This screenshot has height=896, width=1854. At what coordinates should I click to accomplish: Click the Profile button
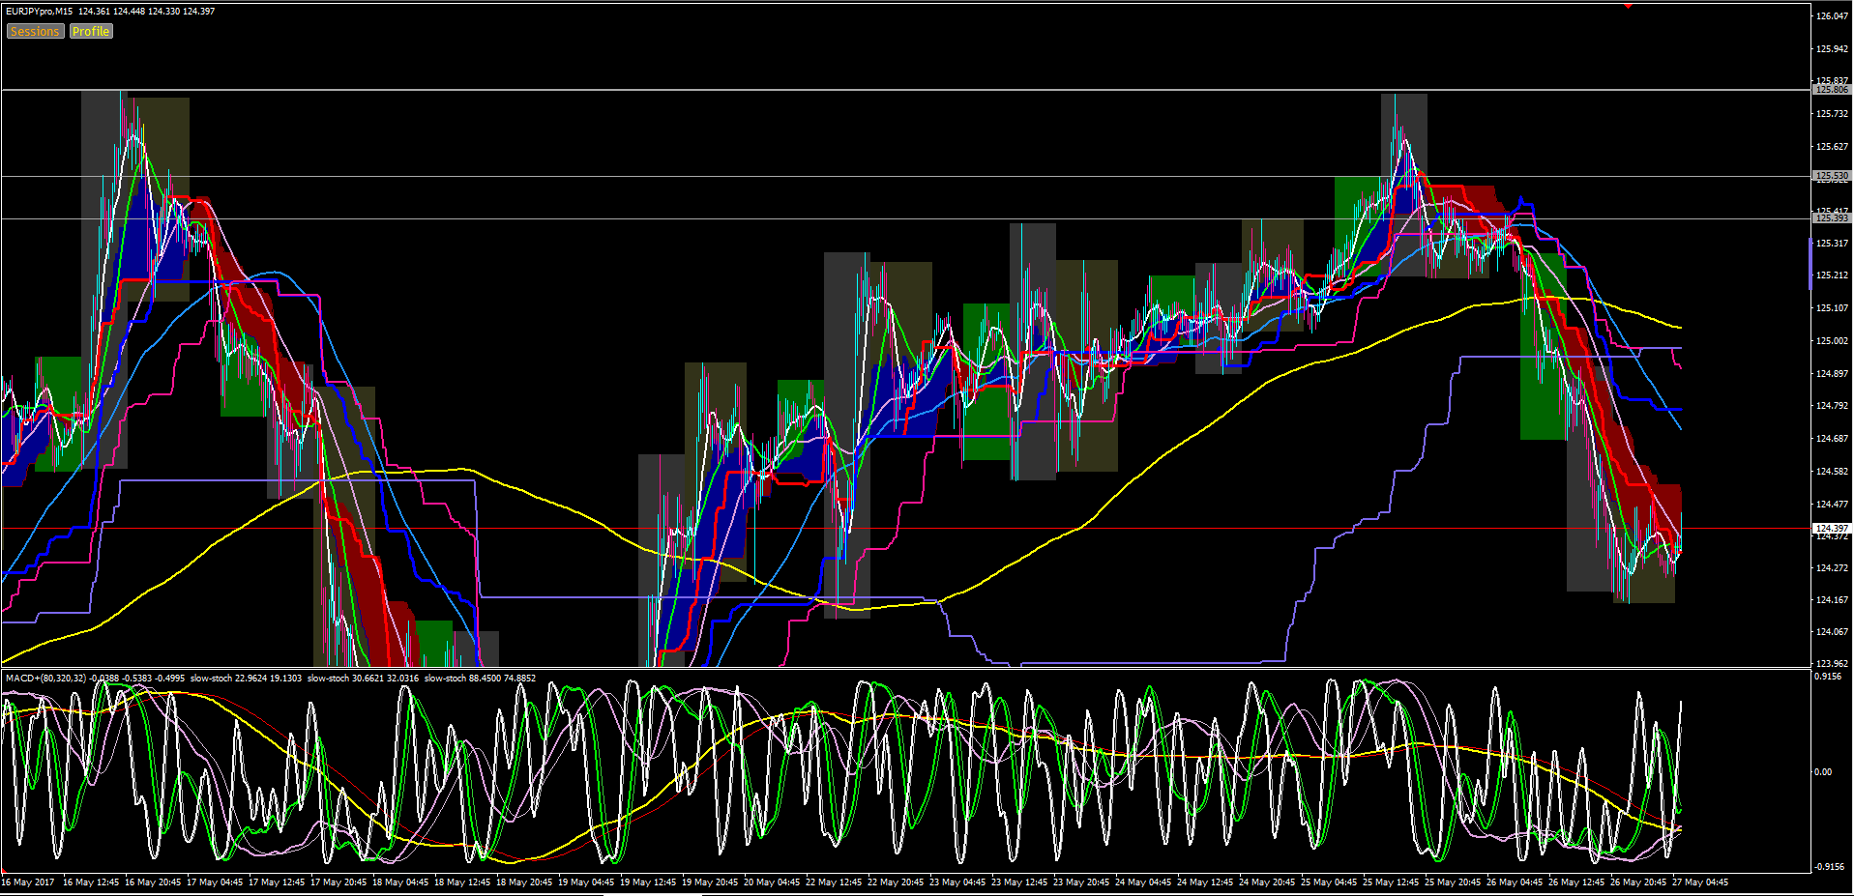91,32
